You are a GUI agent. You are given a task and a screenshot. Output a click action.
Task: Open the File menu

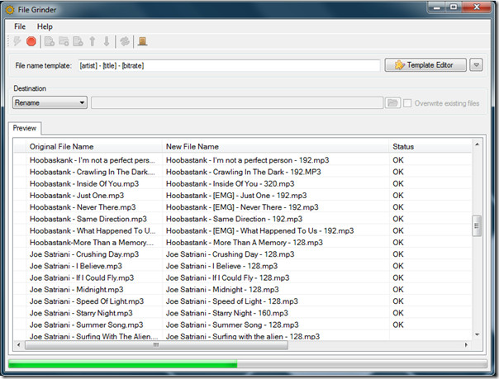point(20,26)
